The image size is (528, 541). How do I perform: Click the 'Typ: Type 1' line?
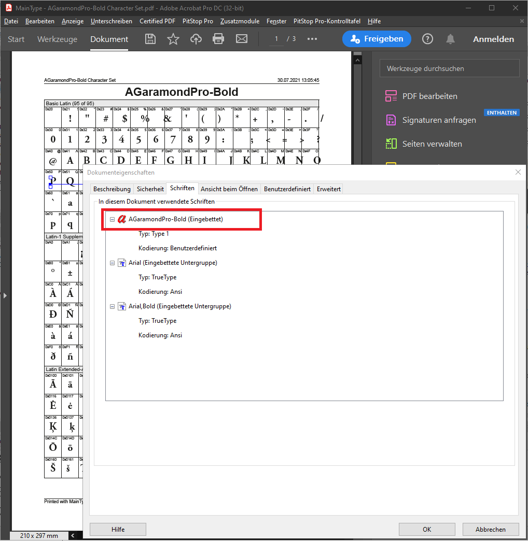[x=154, y=234]
